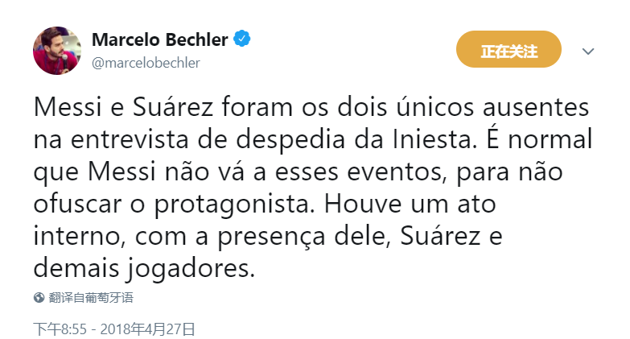
Task: Click the word ausentes in the tweet
Action: (536, 107)
